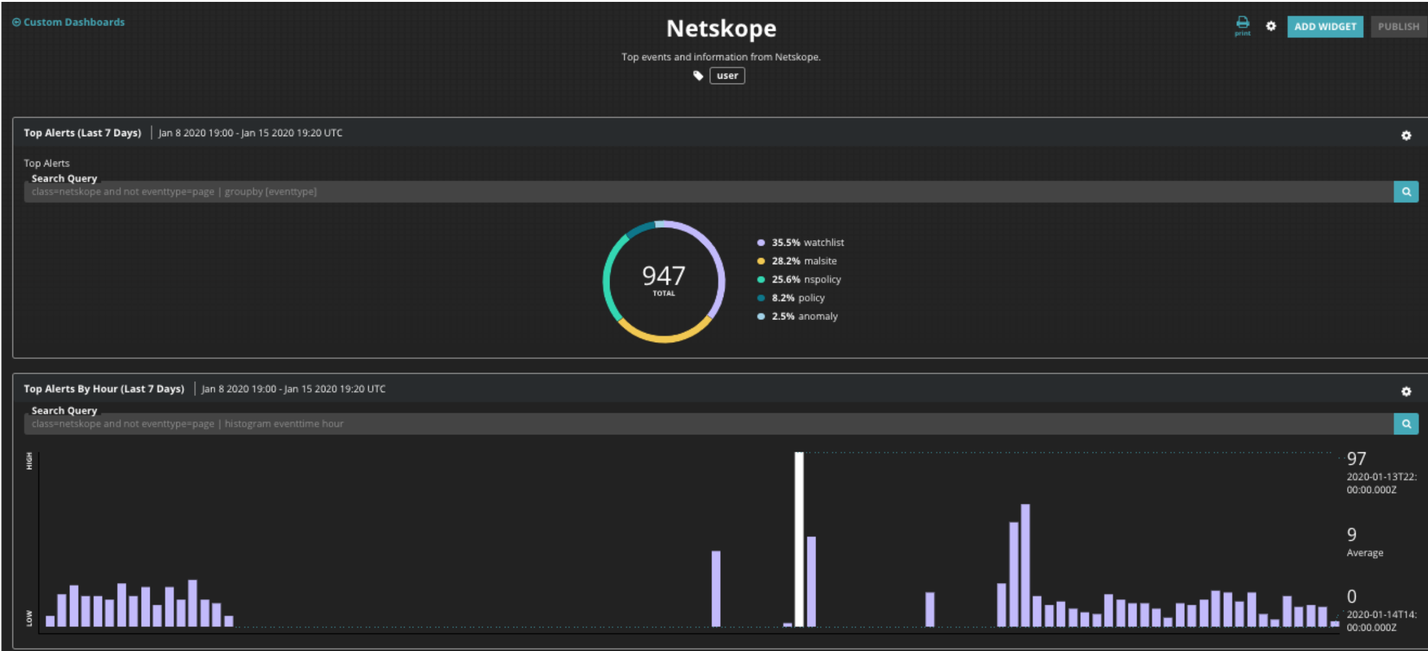Click 8.2% policy legend text
Image resolution: width=1428 pixels, height=651 pixels.
click(798, 298)
